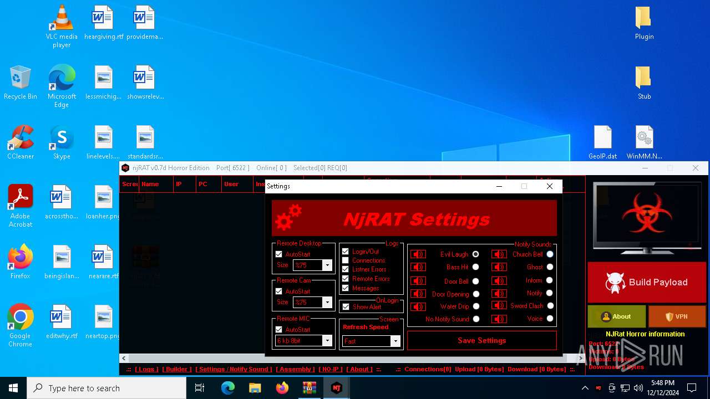Open the NO-IP tab at bottom
The height and width of the screenshot is (399, 710).
pyautogui.click(x=331, y=369)
